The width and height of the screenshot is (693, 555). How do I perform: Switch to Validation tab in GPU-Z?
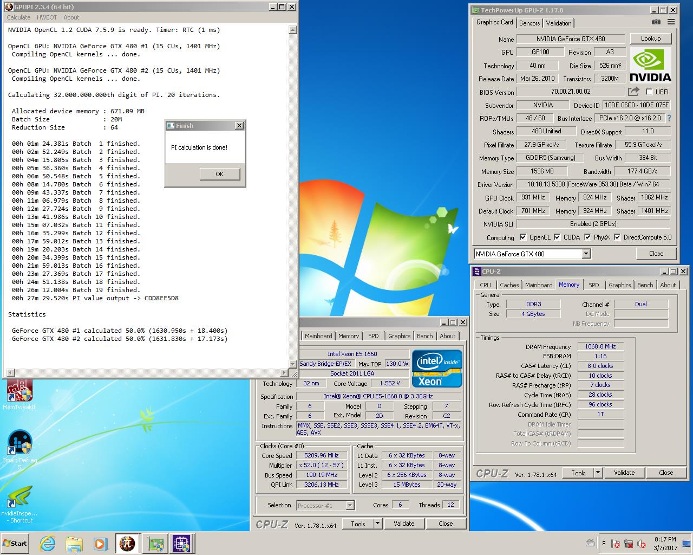(558, 23)
